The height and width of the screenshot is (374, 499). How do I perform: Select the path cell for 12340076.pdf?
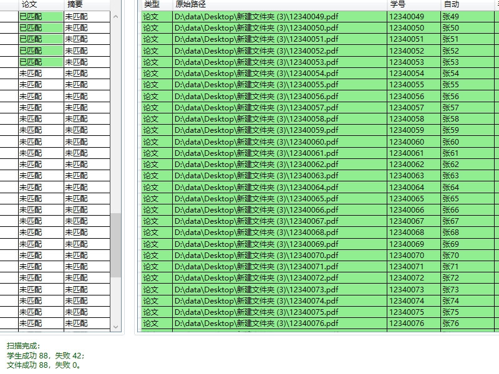pos(257,324)
